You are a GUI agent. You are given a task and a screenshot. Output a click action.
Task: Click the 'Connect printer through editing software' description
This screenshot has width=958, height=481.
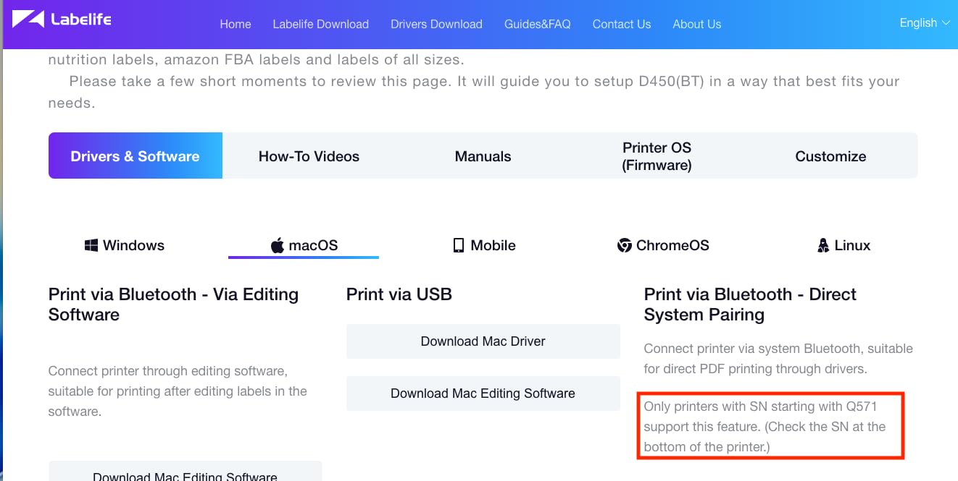(178, 391)
